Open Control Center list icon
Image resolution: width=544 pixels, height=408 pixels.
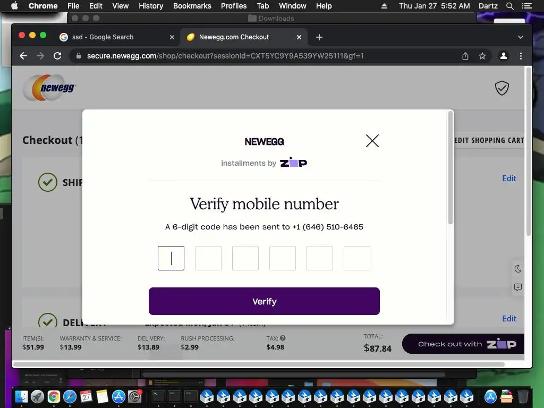click(526, 6)
